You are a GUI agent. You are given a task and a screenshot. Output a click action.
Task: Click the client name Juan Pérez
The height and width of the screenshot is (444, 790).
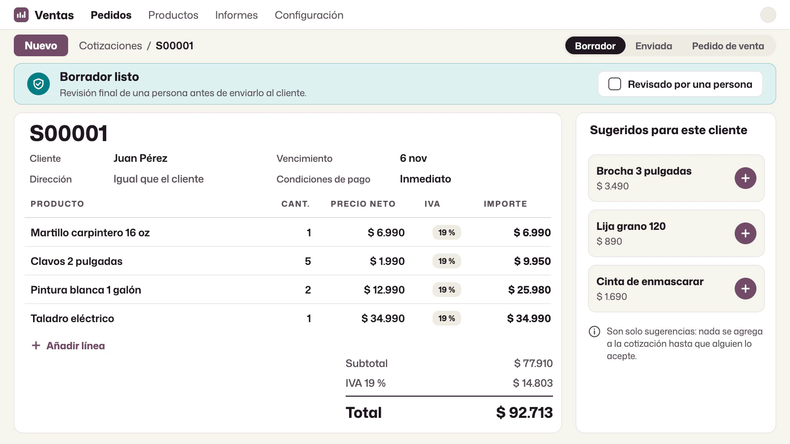coord(140,158)
